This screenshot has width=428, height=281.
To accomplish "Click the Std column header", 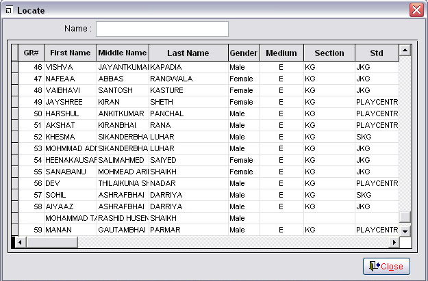I will point(376,53).
